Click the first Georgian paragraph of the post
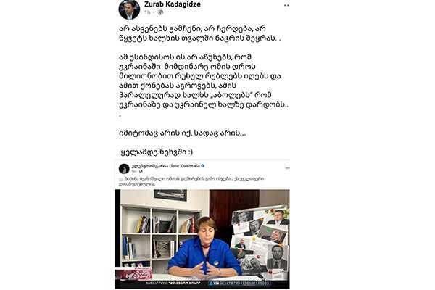 tap(200, 33)
